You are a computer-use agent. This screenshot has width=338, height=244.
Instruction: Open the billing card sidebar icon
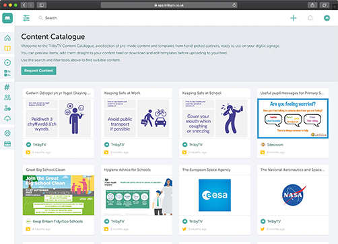tap(7, 144)
